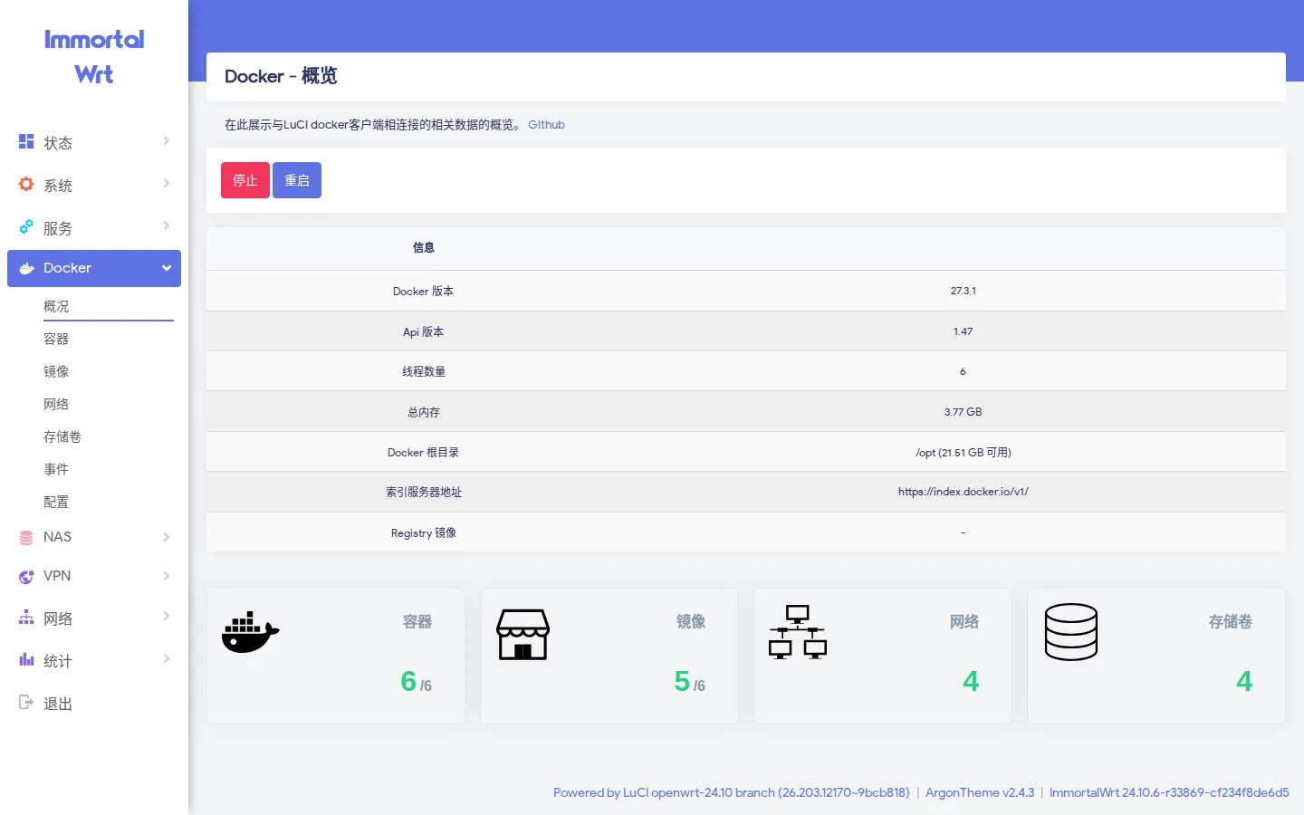Click the 存储卷 card title

pos(1231,621)
